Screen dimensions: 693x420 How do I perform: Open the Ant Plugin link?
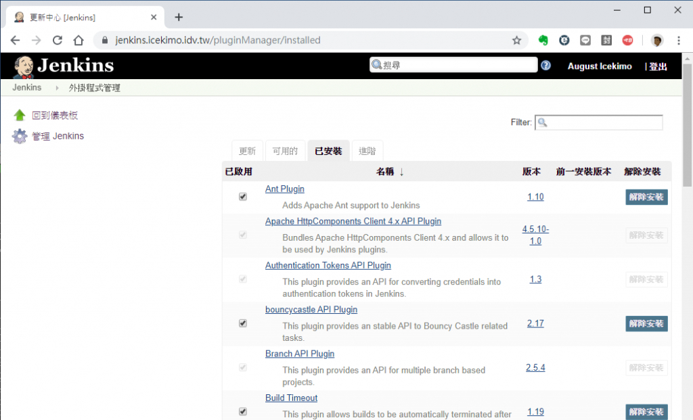(x=285, y=189)
